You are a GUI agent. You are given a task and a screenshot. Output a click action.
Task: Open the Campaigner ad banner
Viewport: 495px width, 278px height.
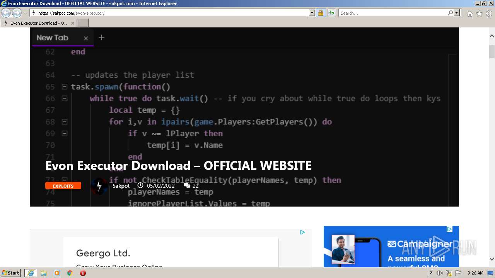pyautogui.click(x=391, y=247)
